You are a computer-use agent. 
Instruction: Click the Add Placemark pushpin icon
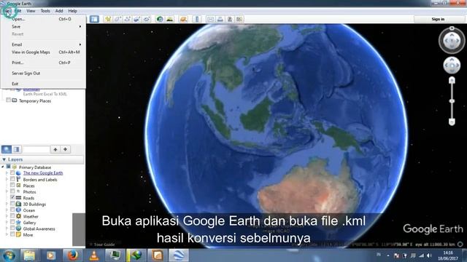click(x=107, y=19)
